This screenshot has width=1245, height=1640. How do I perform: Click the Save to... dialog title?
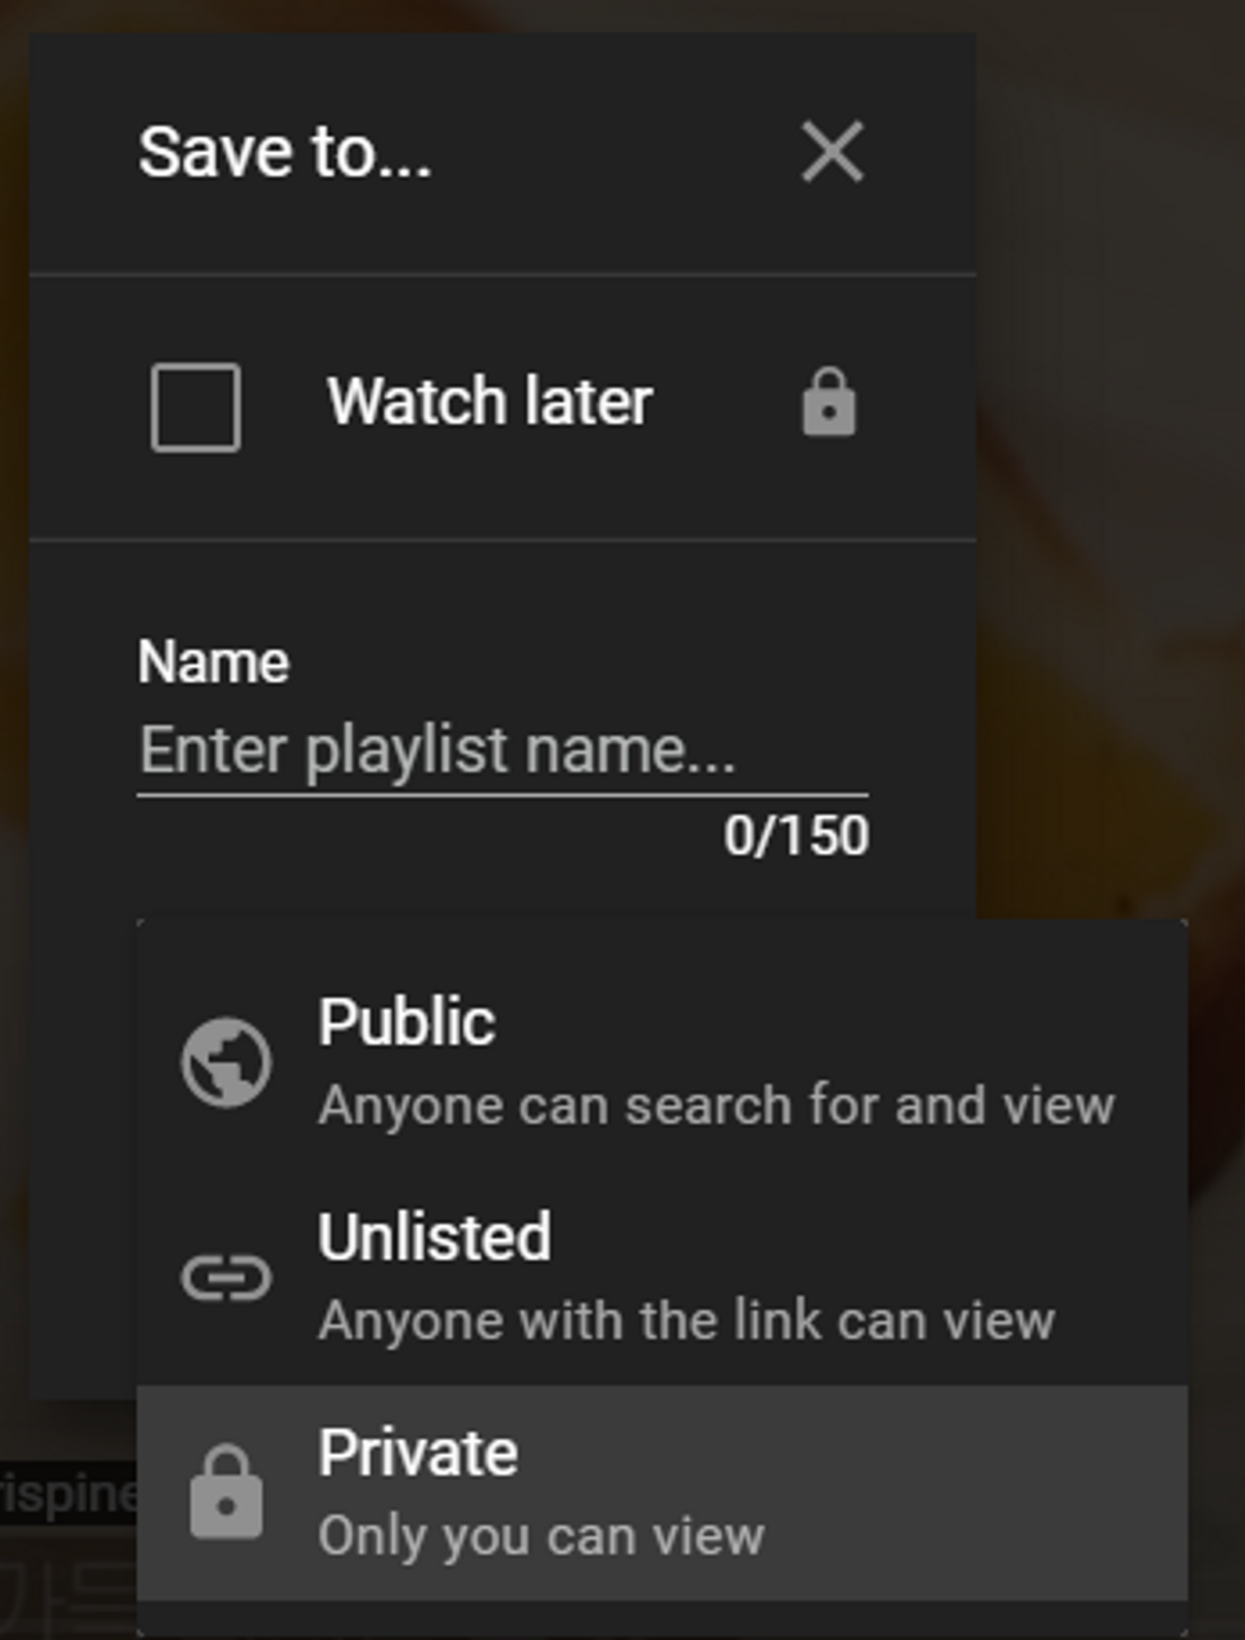(x=285, y=152)
